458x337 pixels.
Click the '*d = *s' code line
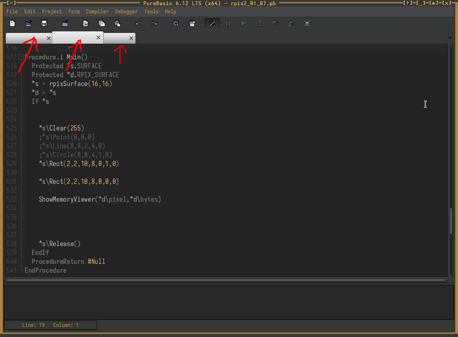click(44, 93)
